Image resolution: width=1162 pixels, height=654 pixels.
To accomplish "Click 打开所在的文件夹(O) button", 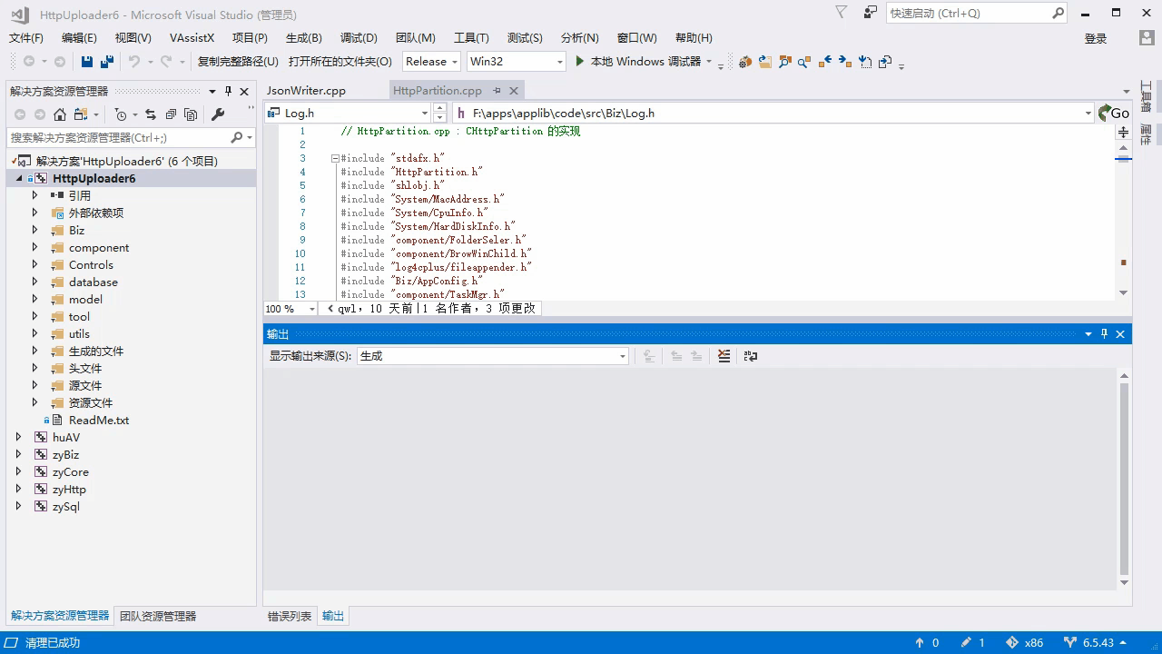I will (x=340, y=61).
